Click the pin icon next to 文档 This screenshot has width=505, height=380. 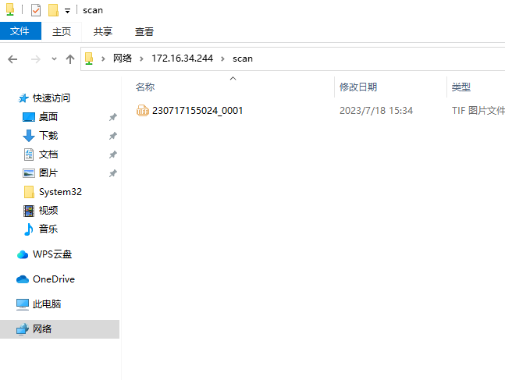pyautogui.click(x=112, y=154)
